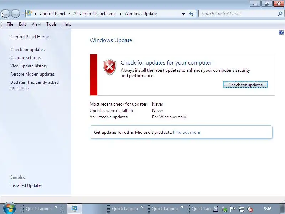Click the Forward navigation arrow button
Screen dimensions: 285x214
[x=15, y=14]
